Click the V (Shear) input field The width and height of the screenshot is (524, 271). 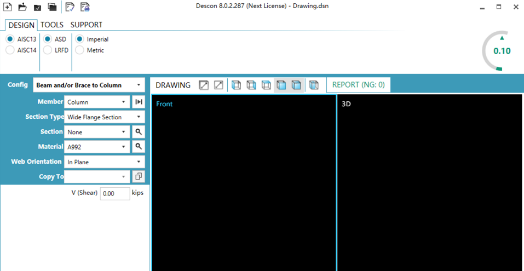115,193
